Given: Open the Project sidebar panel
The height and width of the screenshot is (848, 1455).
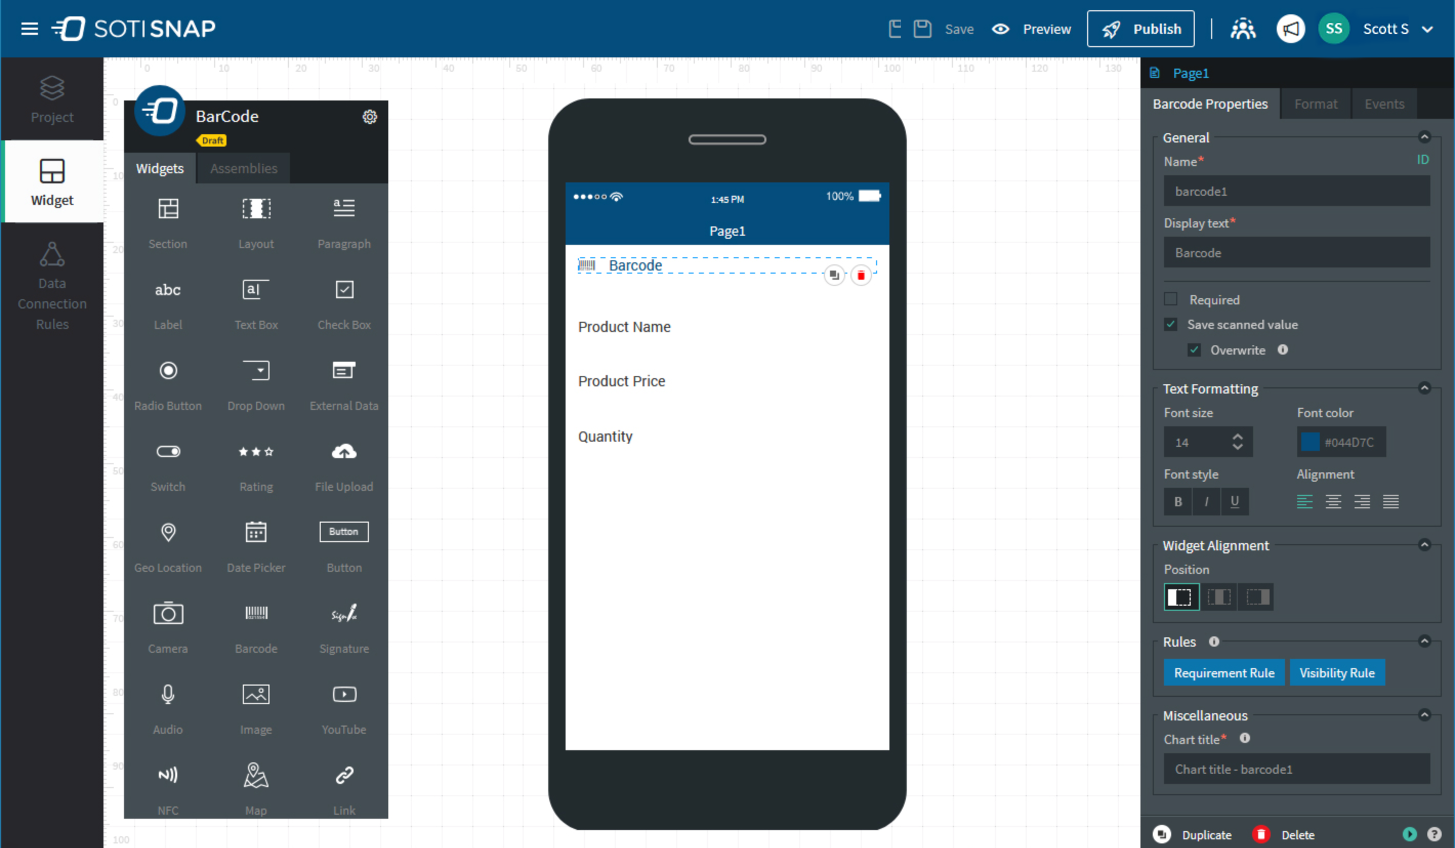Looking at the screenshot, I should (52, 99).
